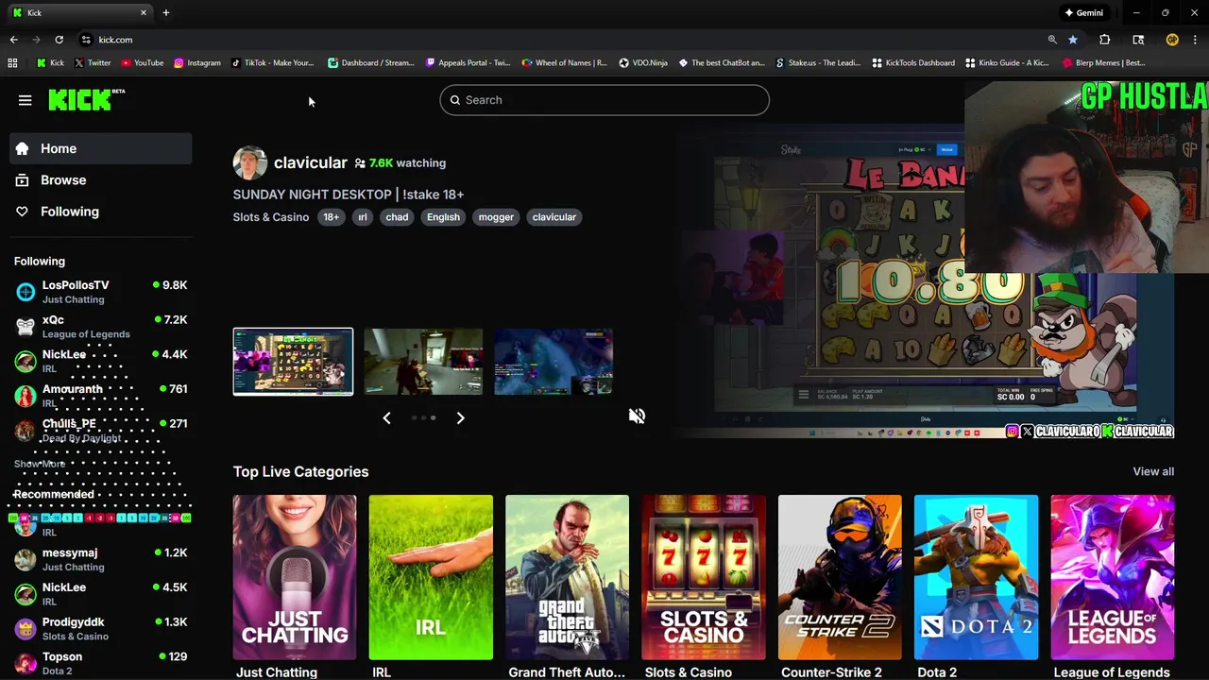Screen dimensions: 1209x680
Task: Navigate to the Following section
Action: 101,212
